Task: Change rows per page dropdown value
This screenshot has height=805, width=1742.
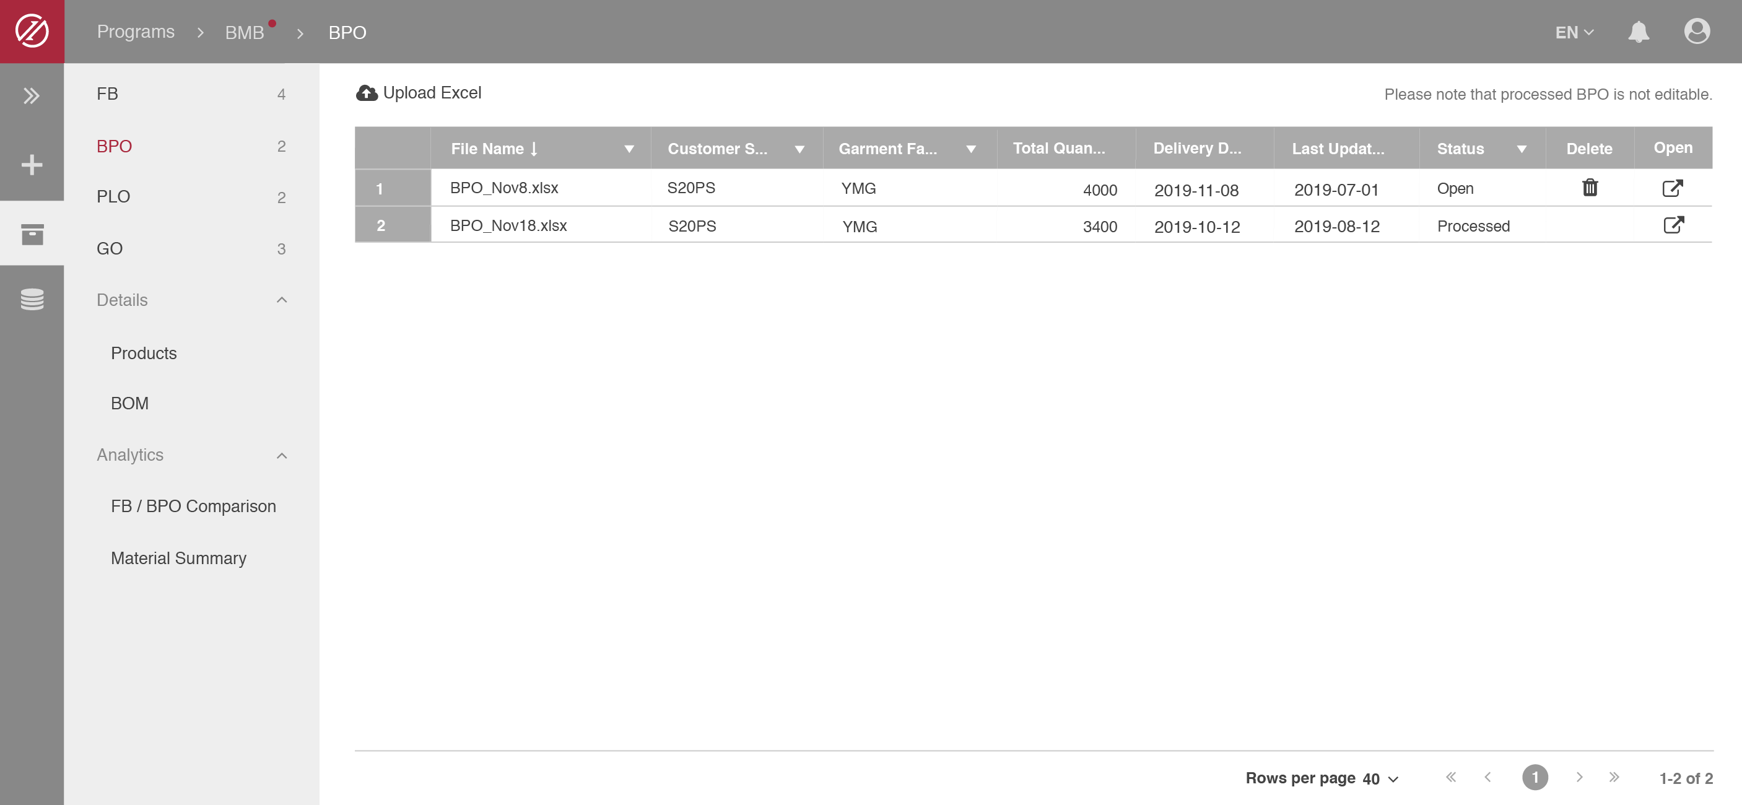Action: pyautogui.click(x=1380, y=778)
